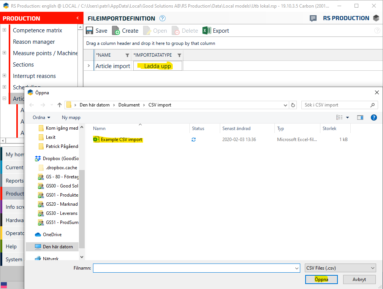This screenshot has height=289, width=383.
Task: Select the Example CSV import file
Action: click(x=121, y=140)
